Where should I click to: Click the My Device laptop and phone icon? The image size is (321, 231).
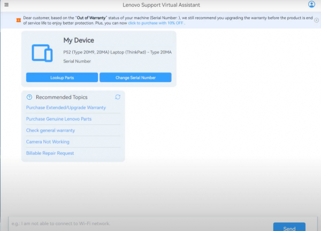(x=42, y=53)
